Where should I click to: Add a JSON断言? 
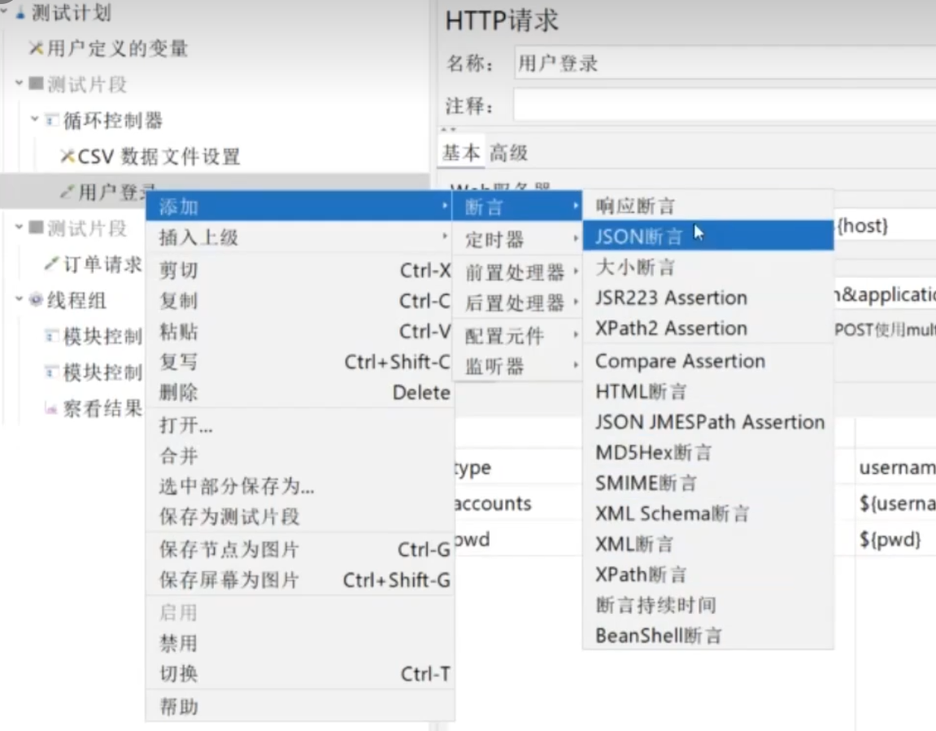(x=708, y=237)
